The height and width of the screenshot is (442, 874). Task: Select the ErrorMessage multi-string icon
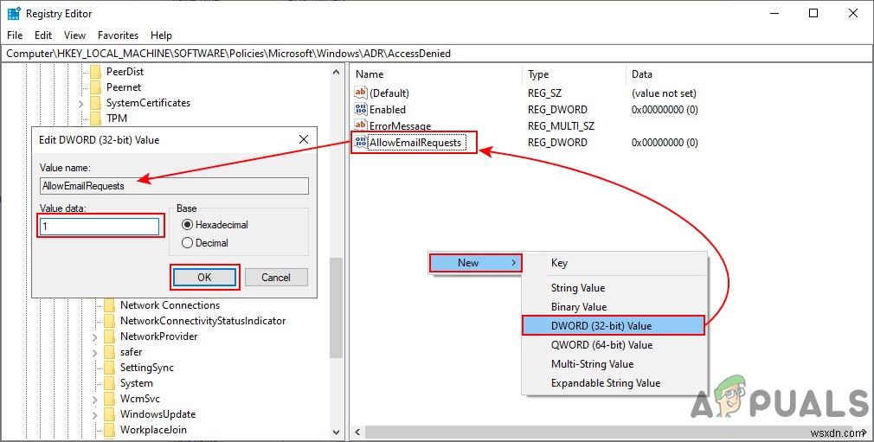(361, 126)
